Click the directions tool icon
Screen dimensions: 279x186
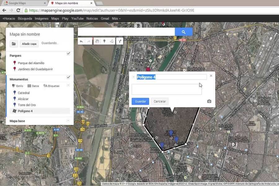[x=119, y=41]
